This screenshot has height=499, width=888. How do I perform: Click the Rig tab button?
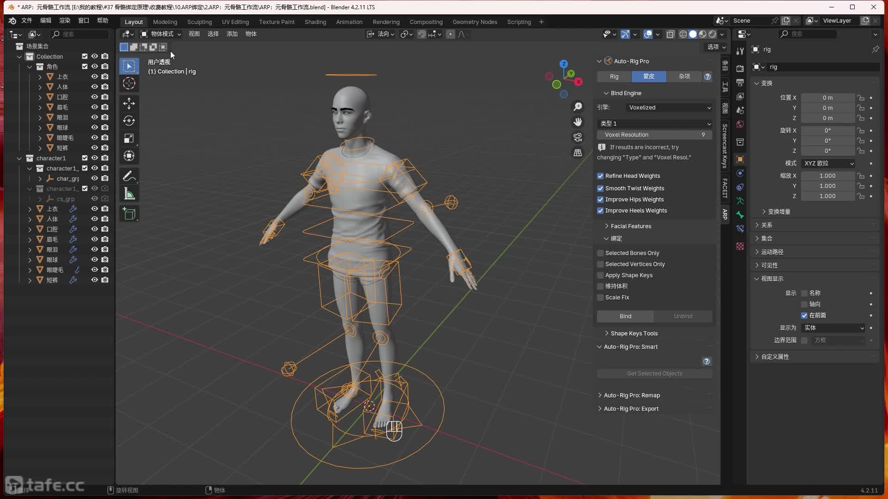point(614,77)
